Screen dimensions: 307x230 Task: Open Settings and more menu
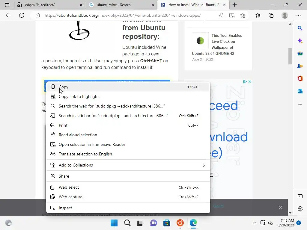[299, 16]
